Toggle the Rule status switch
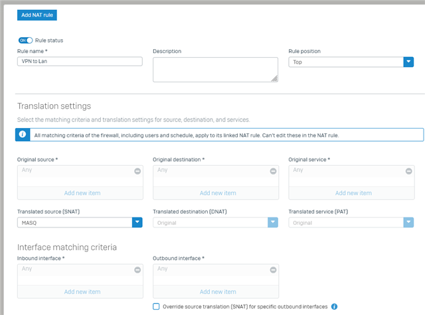This screenshot has width=425, height=315. pos(25,40)
